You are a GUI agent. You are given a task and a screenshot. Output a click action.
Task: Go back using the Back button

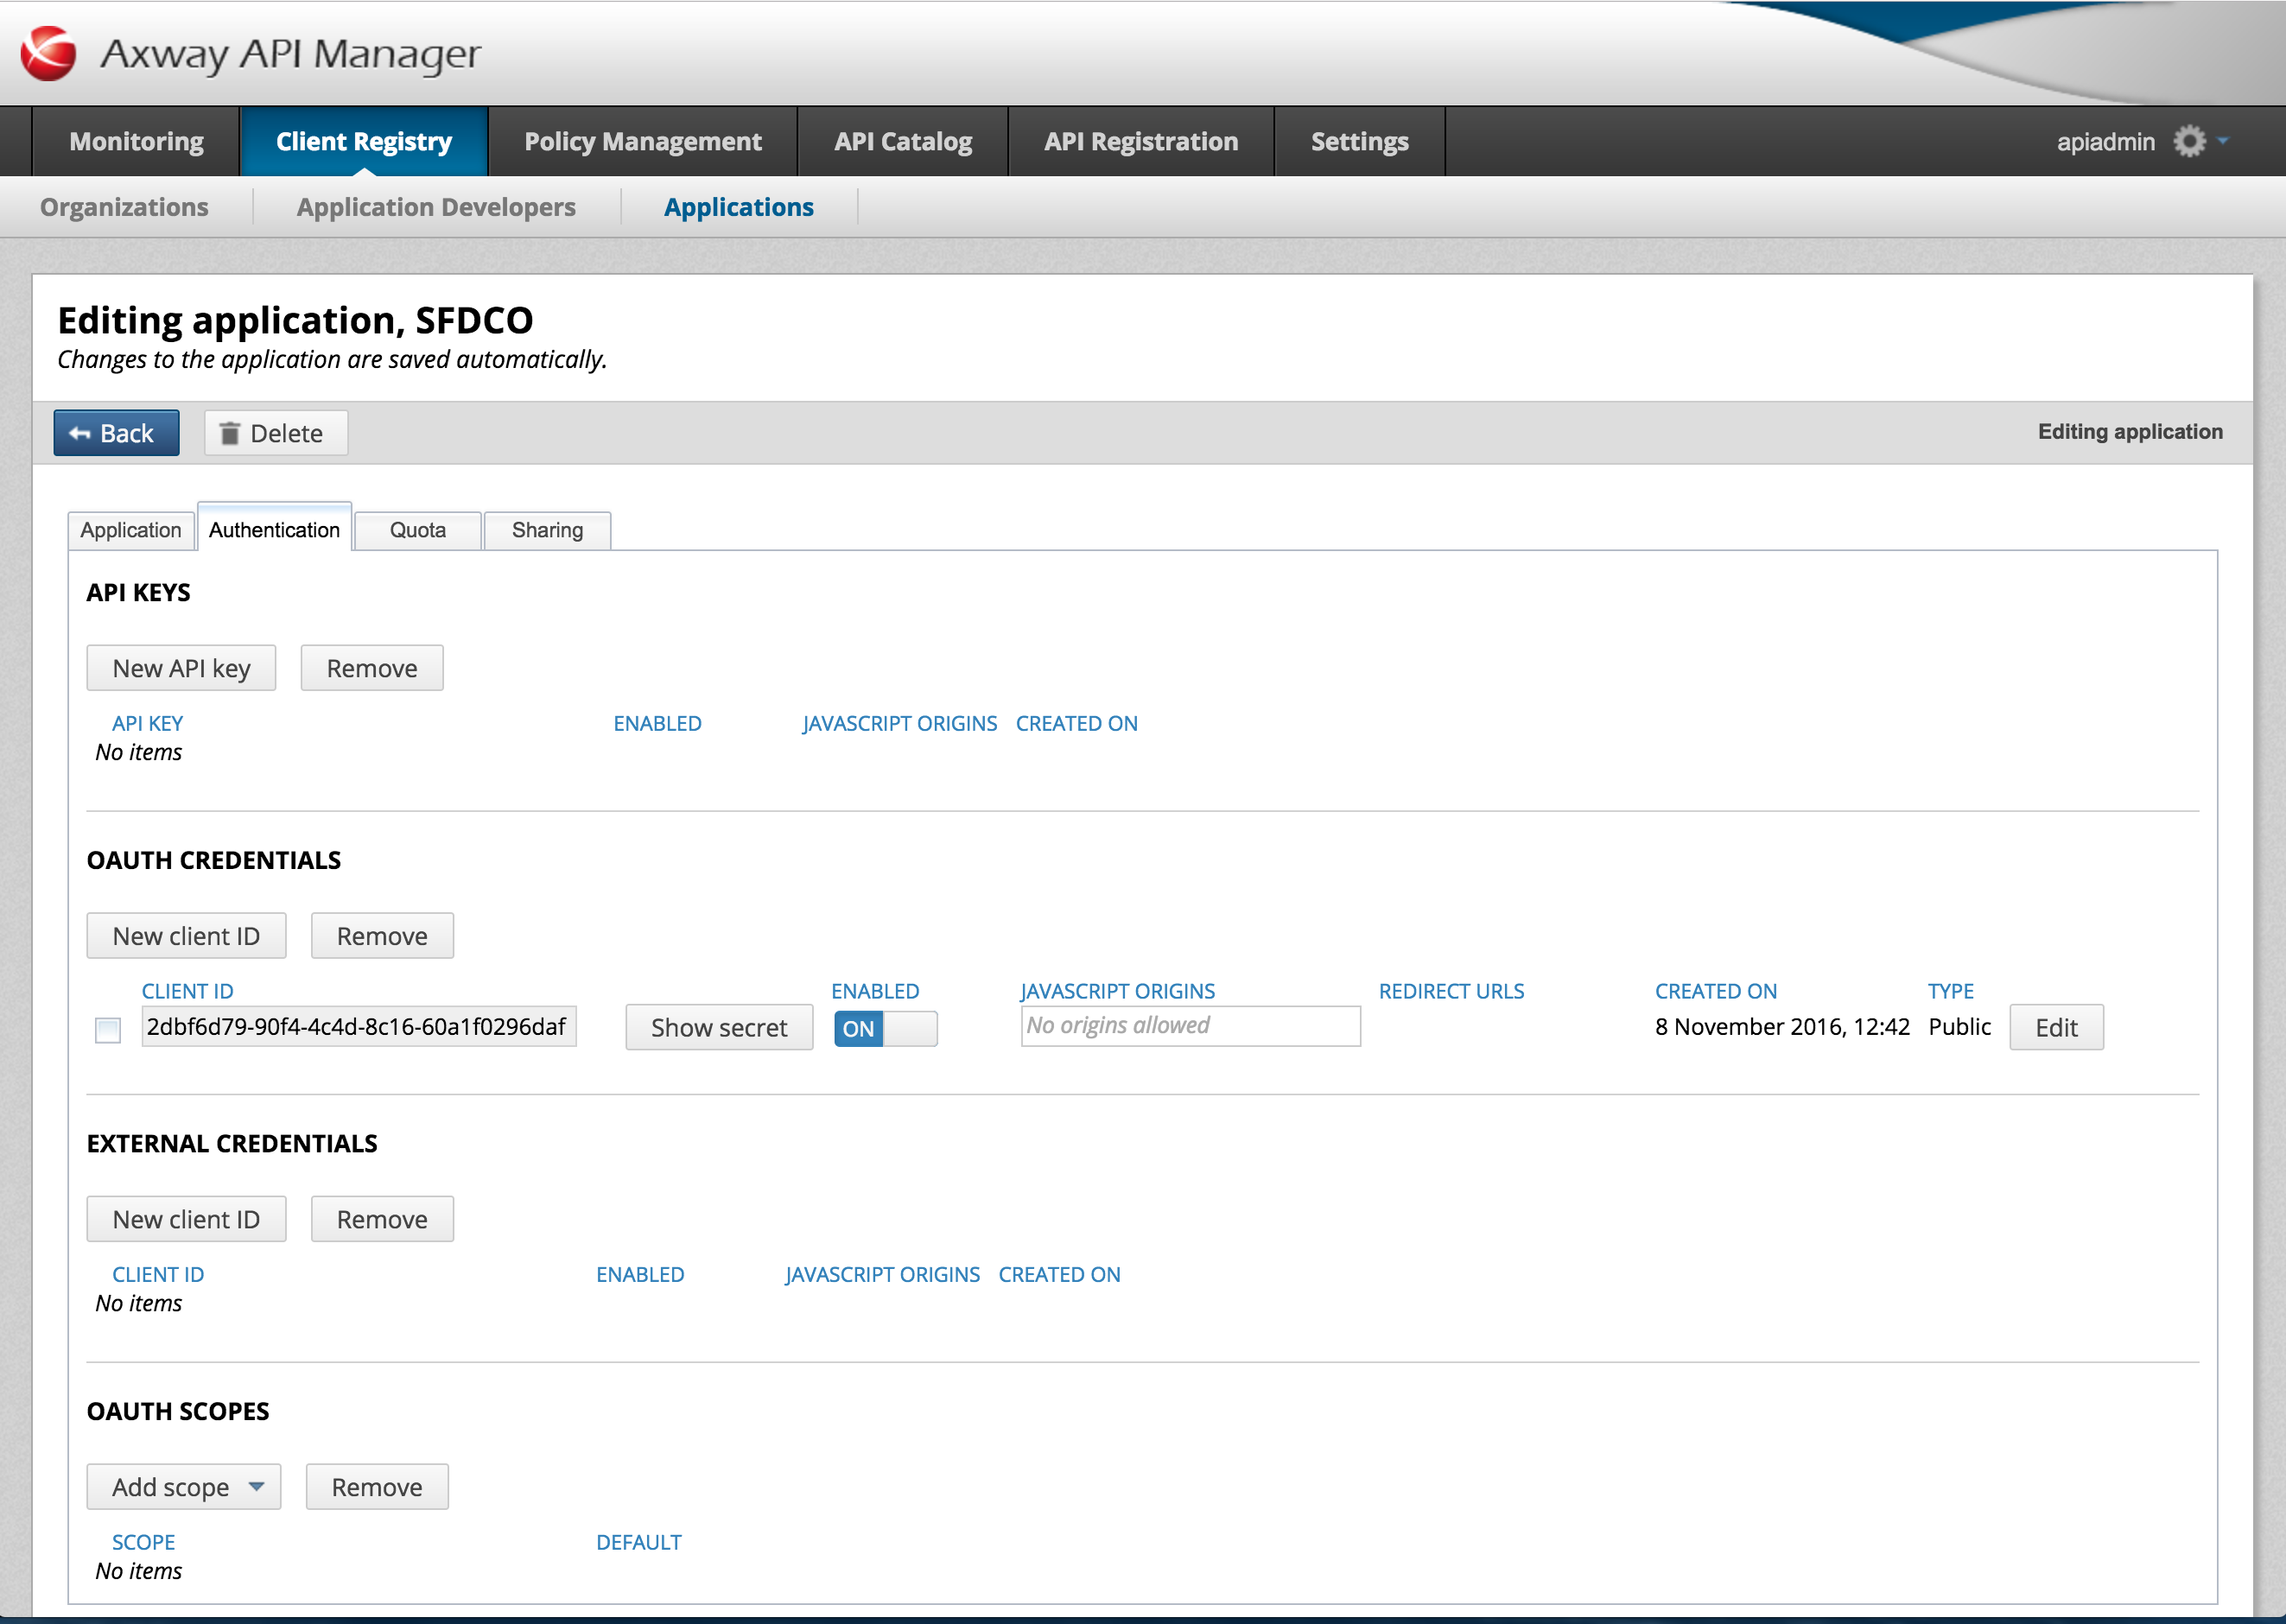pos(117,433)
